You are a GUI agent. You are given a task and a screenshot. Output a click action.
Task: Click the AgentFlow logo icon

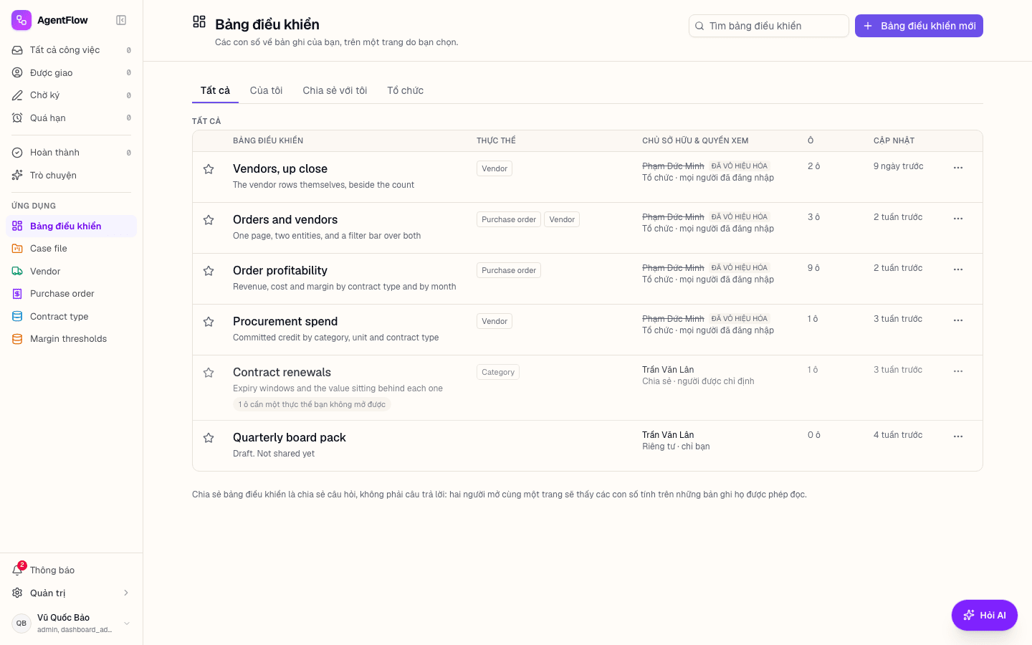click(21, 20)
